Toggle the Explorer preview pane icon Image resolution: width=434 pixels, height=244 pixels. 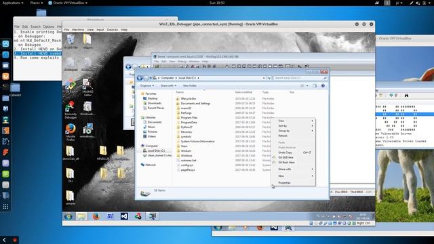coord(315,86)
